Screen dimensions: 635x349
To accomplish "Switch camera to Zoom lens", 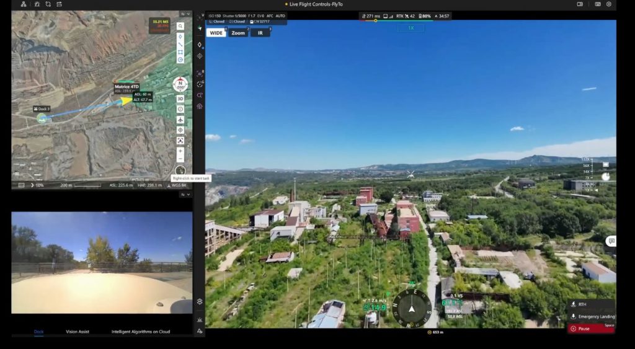I will click(x=238, y=33).
